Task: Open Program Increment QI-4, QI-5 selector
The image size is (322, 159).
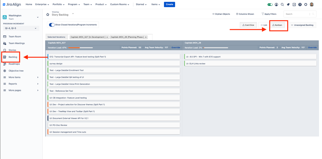Action: click(x=21, y=28)
